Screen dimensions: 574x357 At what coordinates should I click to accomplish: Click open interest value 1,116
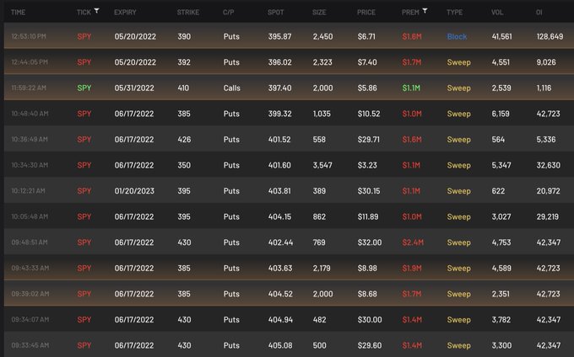(544, 88)
